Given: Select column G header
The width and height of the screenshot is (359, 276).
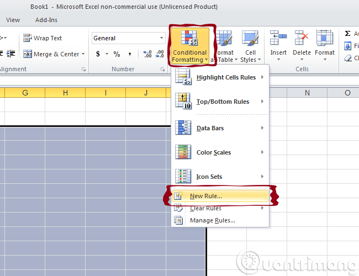Looking at the screenshot, I should coord(25,93).
